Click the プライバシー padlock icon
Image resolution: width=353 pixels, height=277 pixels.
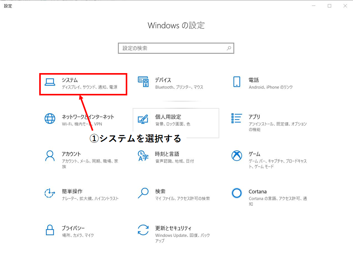click(x=50, y=230)
